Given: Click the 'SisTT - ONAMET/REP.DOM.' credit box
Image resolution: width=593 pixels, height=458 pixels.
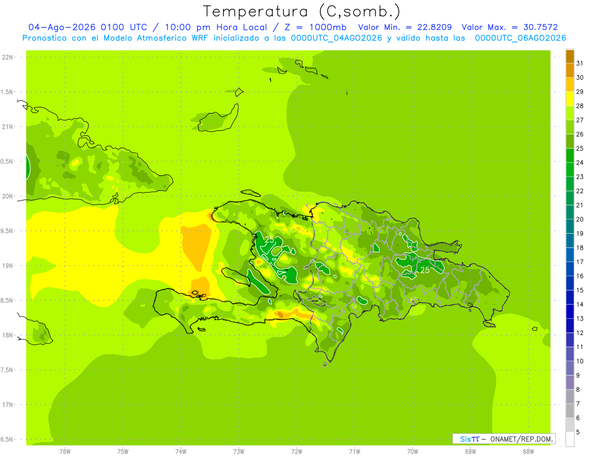Looking at the screenshot, I should coord(504,439).
